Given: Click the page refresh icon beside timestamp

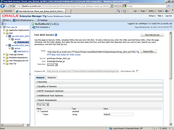Looking at the screenshot, I should pyautogui.click(x=172, y=27).
